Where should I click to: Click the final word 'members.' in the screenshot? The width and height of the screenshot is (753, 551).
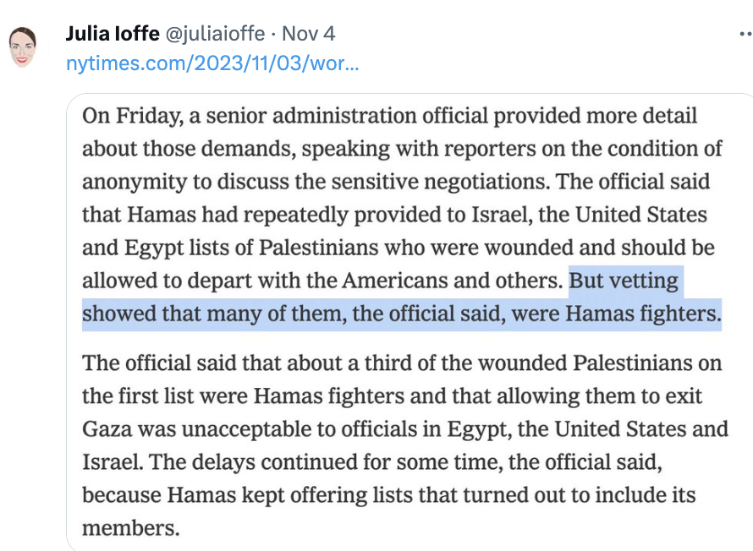[x=131, y=528]
